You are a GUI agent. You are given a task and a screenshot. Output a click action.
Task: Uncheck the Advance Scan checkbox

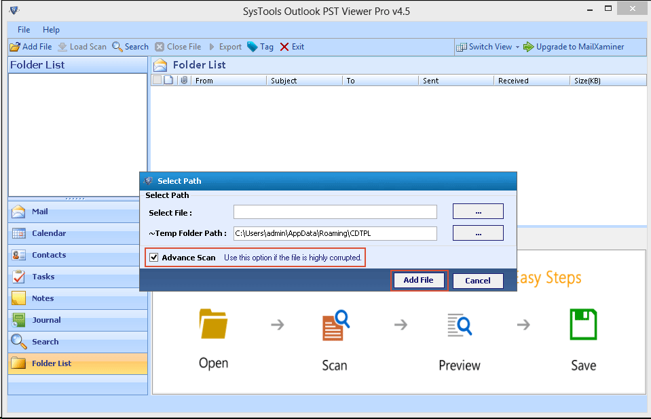(154, 258)
